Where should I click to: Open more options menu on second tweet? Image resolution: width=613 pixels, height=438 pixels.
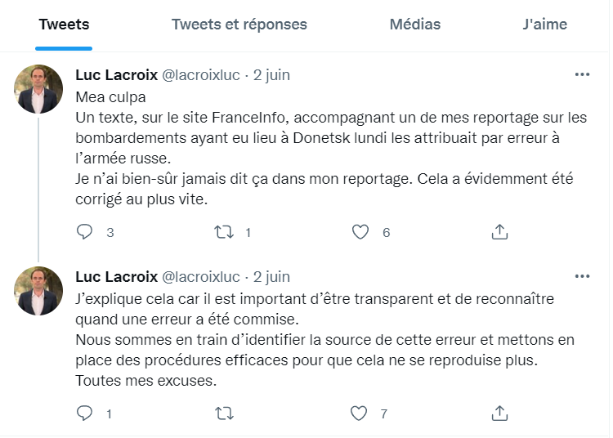[x=582, y=277]
